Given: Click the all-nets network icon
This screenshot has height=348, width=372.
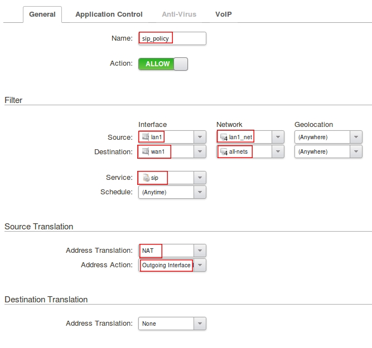Looking at the screenshot, I should (x=224, y=151).
